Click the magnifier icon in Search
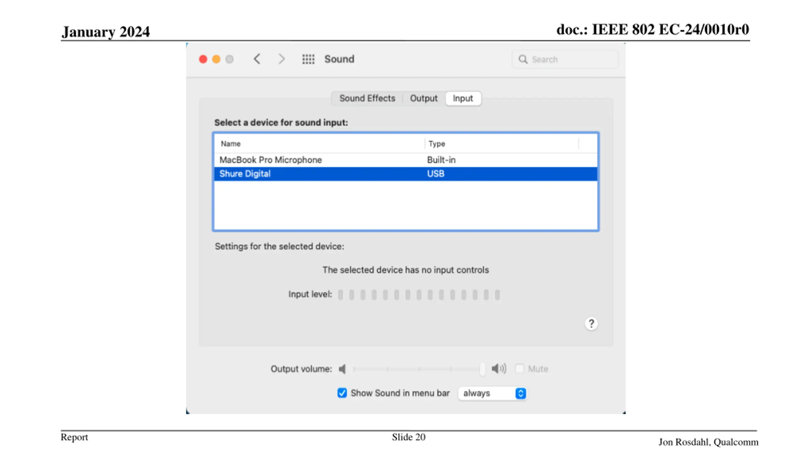811x456 pixels. (523, 59)
